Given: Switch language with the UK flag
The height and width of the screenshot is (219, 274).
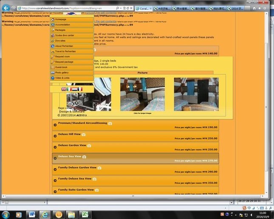Looking at the screenshot, I should click(x=64, y=89).
